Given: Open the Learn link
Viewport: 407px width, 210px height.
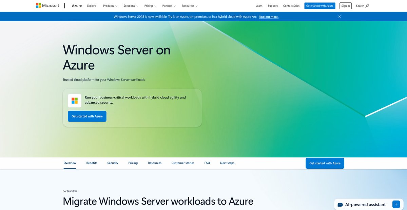Looking at the screenshot, I should click(x=259, y=6).
